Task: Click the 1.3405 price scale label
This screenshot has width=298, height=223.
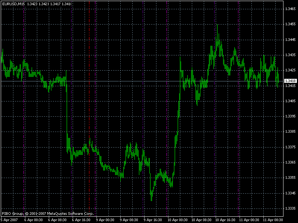Action: point(291,101)
